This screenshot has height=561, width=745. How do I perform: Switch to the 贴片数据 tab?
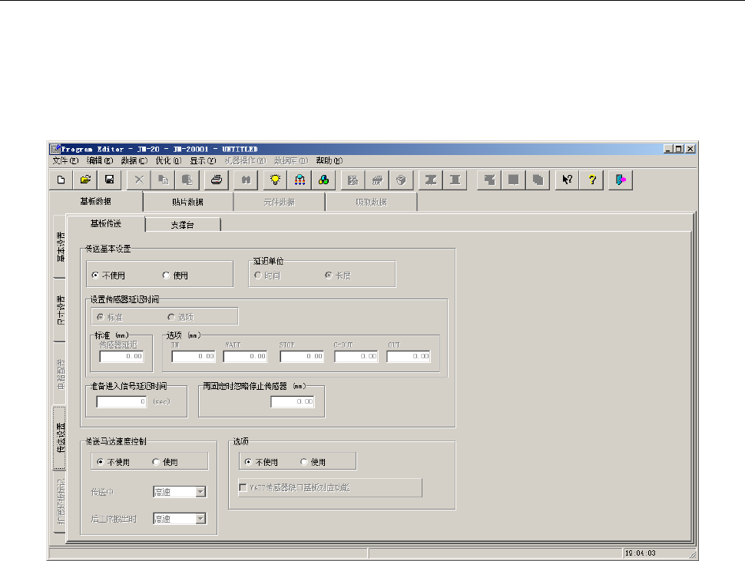pos(188,203)
